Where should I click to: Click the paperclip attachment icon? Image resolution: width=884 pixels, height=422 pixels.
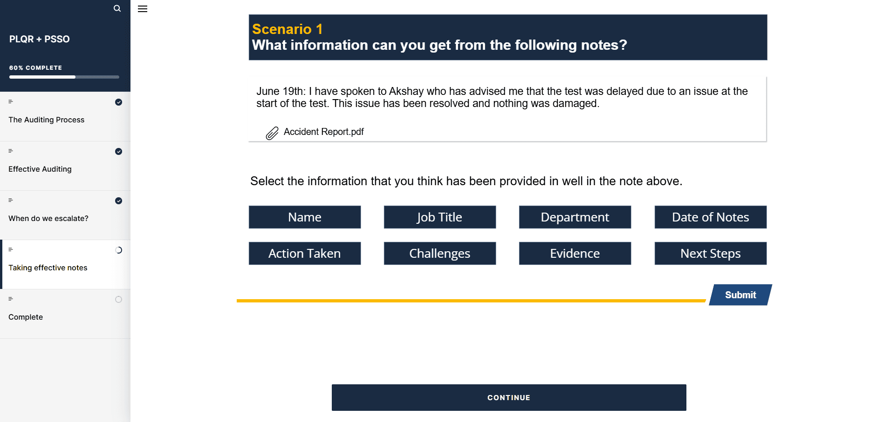(272, 133)
